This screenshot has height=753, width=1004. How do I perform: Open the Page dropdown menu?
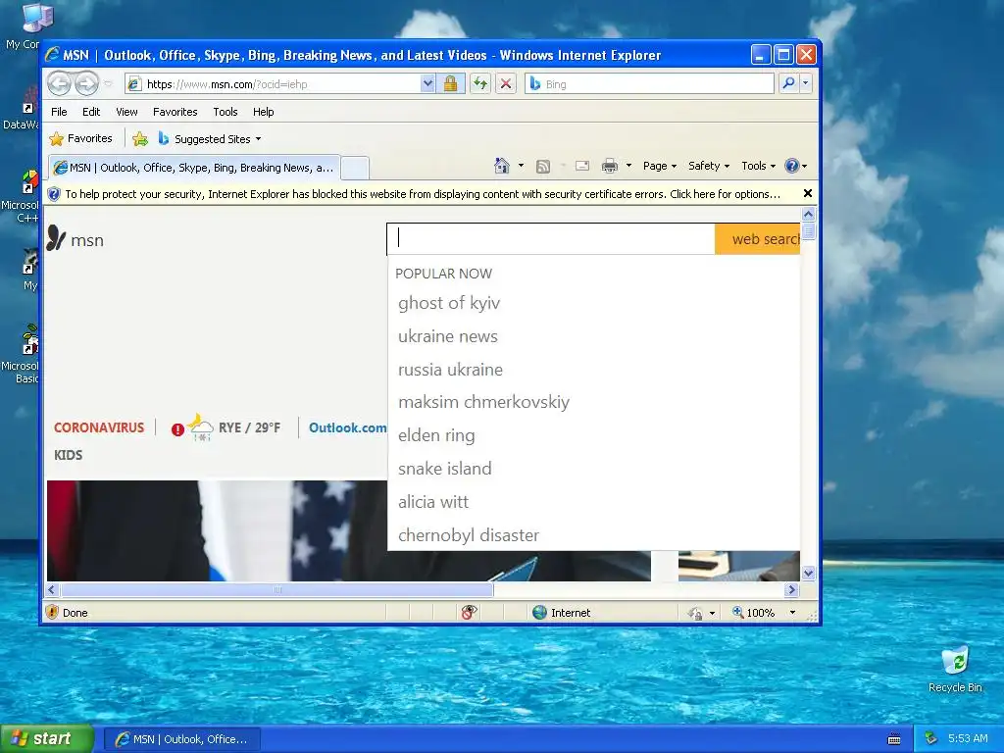660,166
